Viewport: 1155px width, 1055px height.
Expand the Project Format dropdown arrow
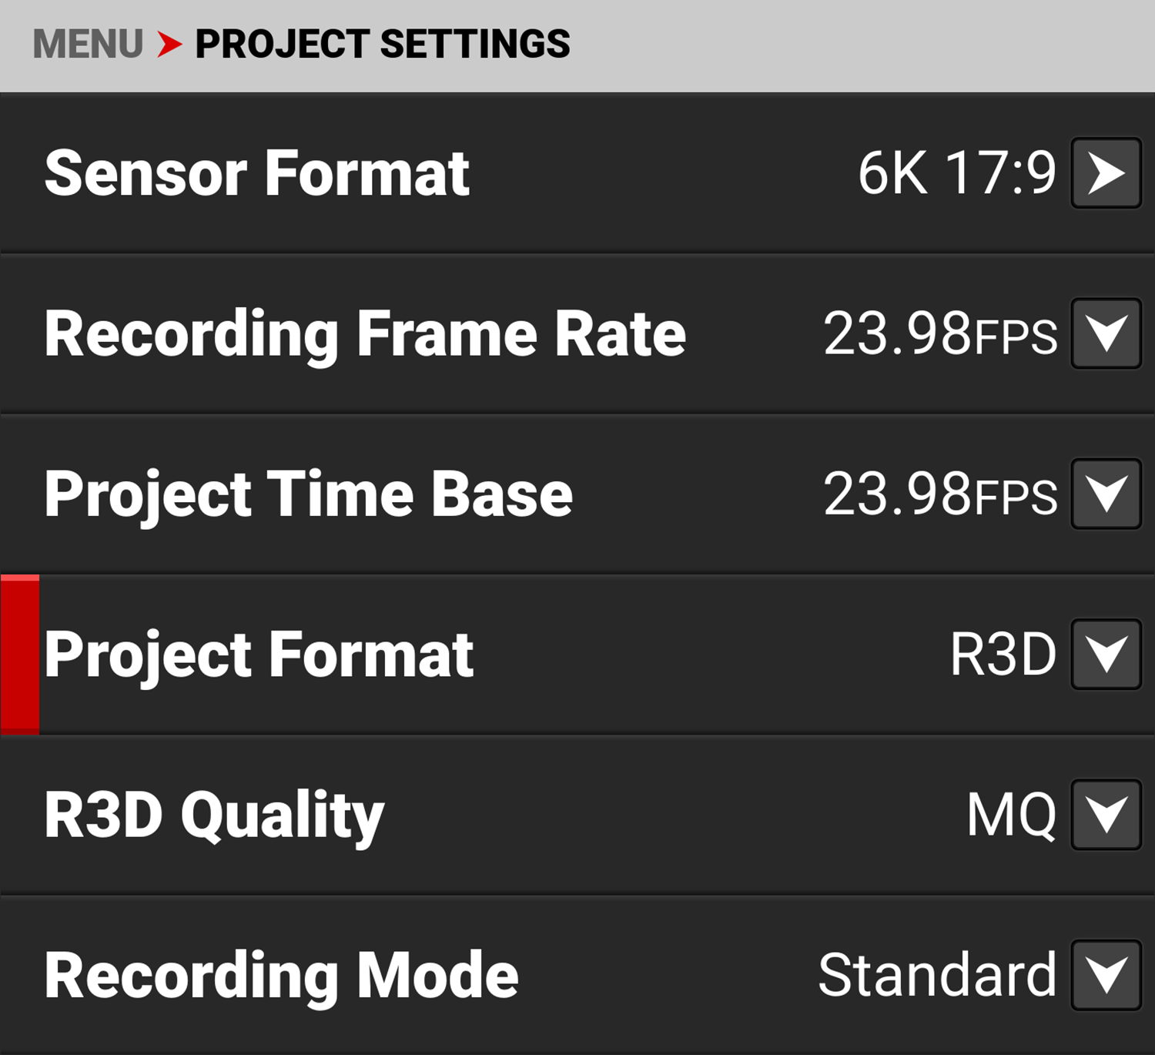tap(1106, 654)
